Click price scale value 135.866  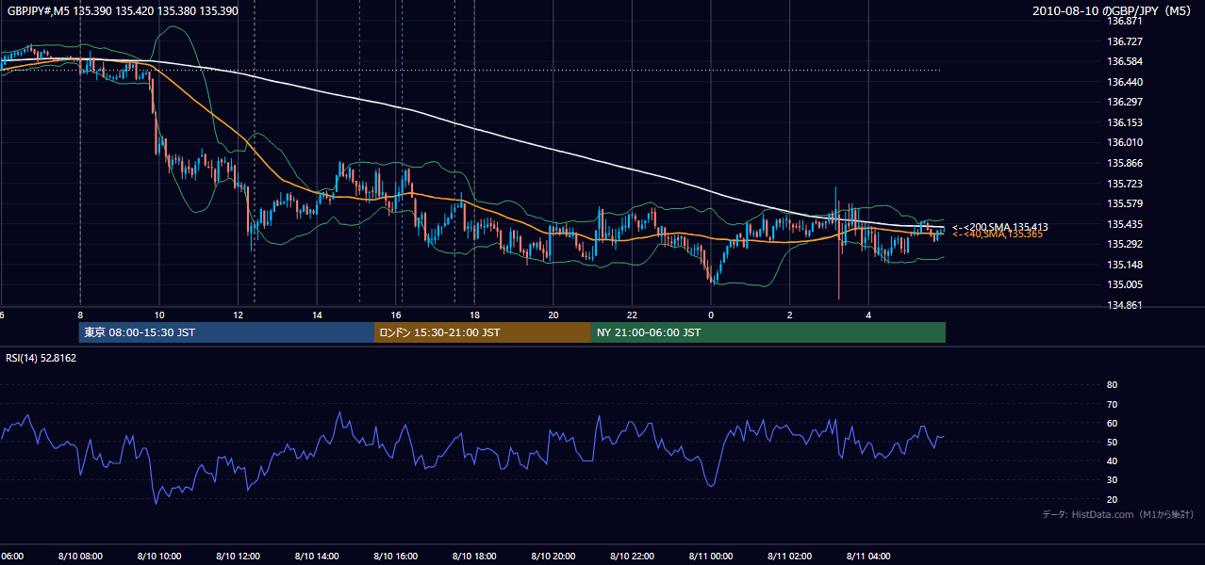[x=1125, y=163]
